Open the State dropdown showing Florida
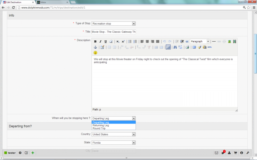The image size is (257, 160). (x=114, y=142)
